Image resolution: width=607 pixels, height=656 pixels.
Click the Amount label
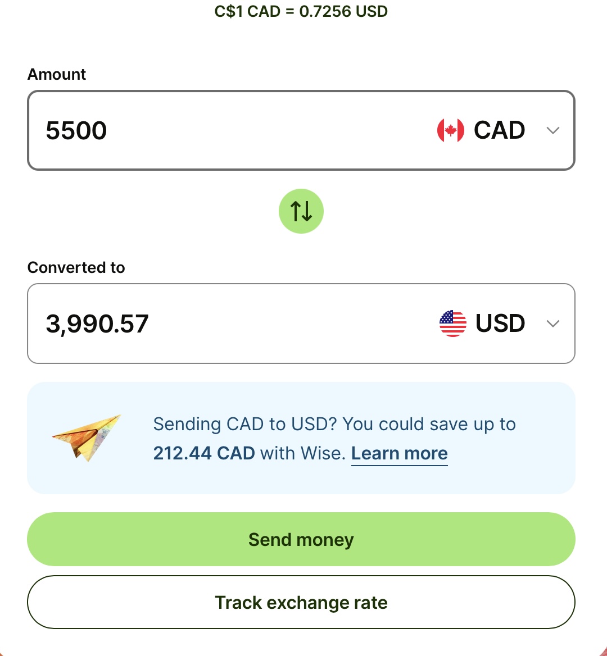(57, 74)
